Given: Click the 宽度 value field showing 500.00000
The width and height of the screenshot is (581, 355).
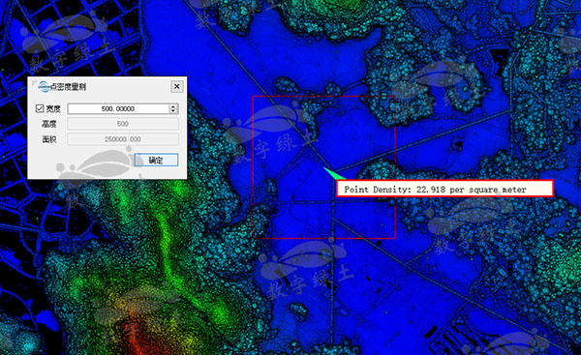Looking at the screenshot, I should coord(118,108).
